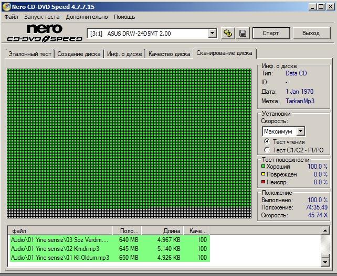Click the green 'Хороший' color legend square
Viewport: 337px width, 276px height.
264,167
